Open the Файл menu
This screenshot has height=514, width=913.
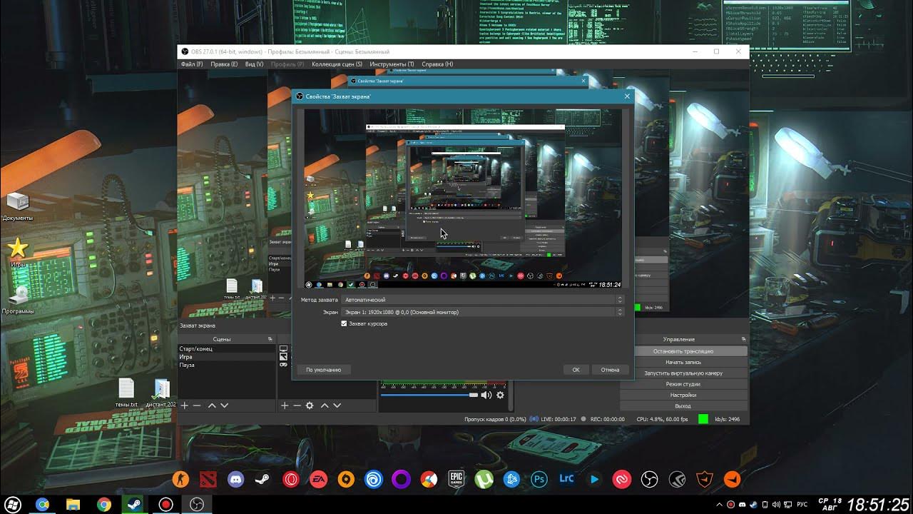192,64
